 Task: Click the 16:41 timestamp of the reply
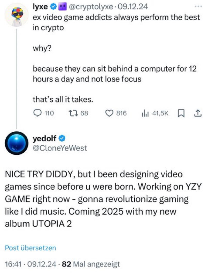13,264
